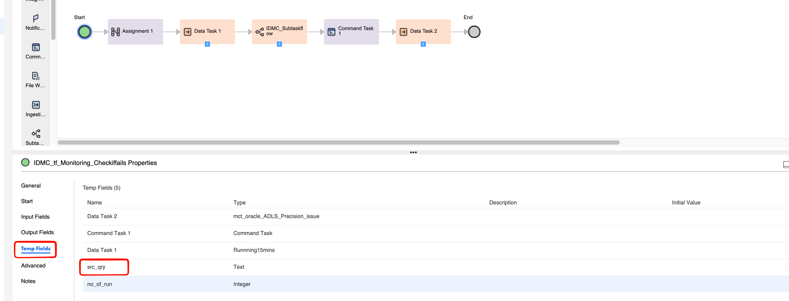
Task: Select the Assignment 1 step
Action: [135, 32]
